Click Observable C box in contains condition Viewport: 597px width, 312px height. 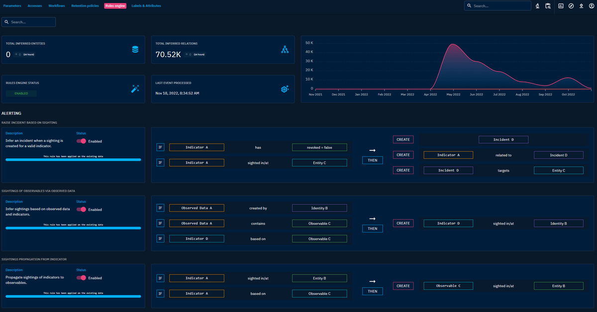click(319, 223)
